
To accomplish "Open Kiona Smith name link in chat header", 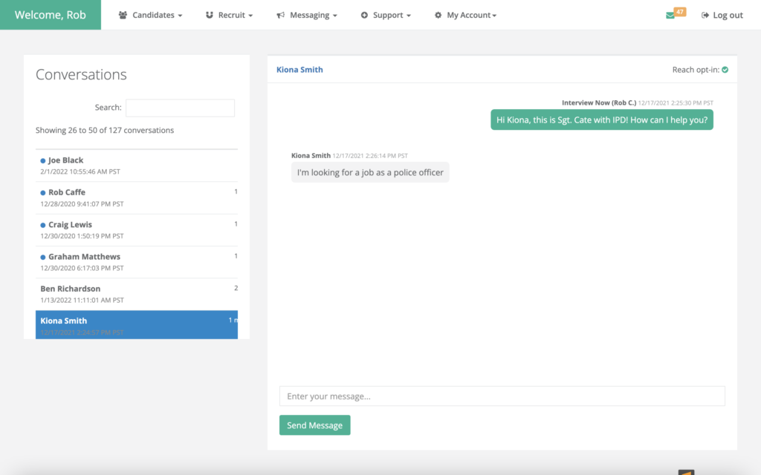I will (299, 70).
